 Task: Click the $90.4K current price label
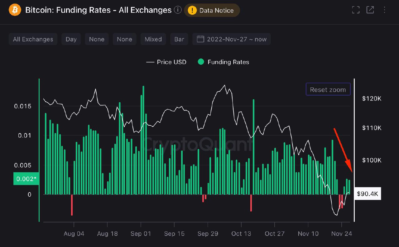tap(368, 194)
